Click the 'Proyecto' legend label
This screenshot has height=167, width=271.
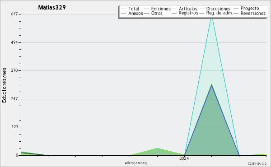pyautogui.click(x=250, y=9)
